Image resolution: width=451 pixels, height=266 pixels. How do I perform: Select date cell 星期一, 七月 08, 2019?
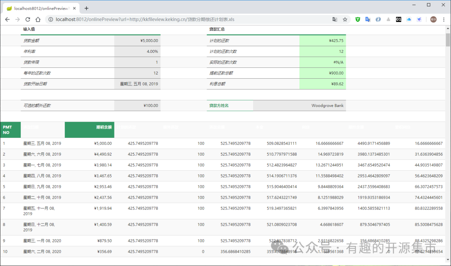[x=43, y=165]
